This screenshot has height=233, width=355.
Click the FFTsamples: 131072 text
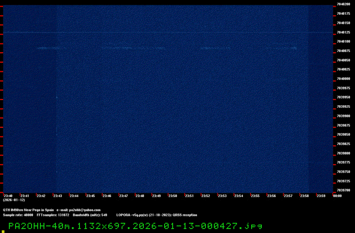(53, 215)
